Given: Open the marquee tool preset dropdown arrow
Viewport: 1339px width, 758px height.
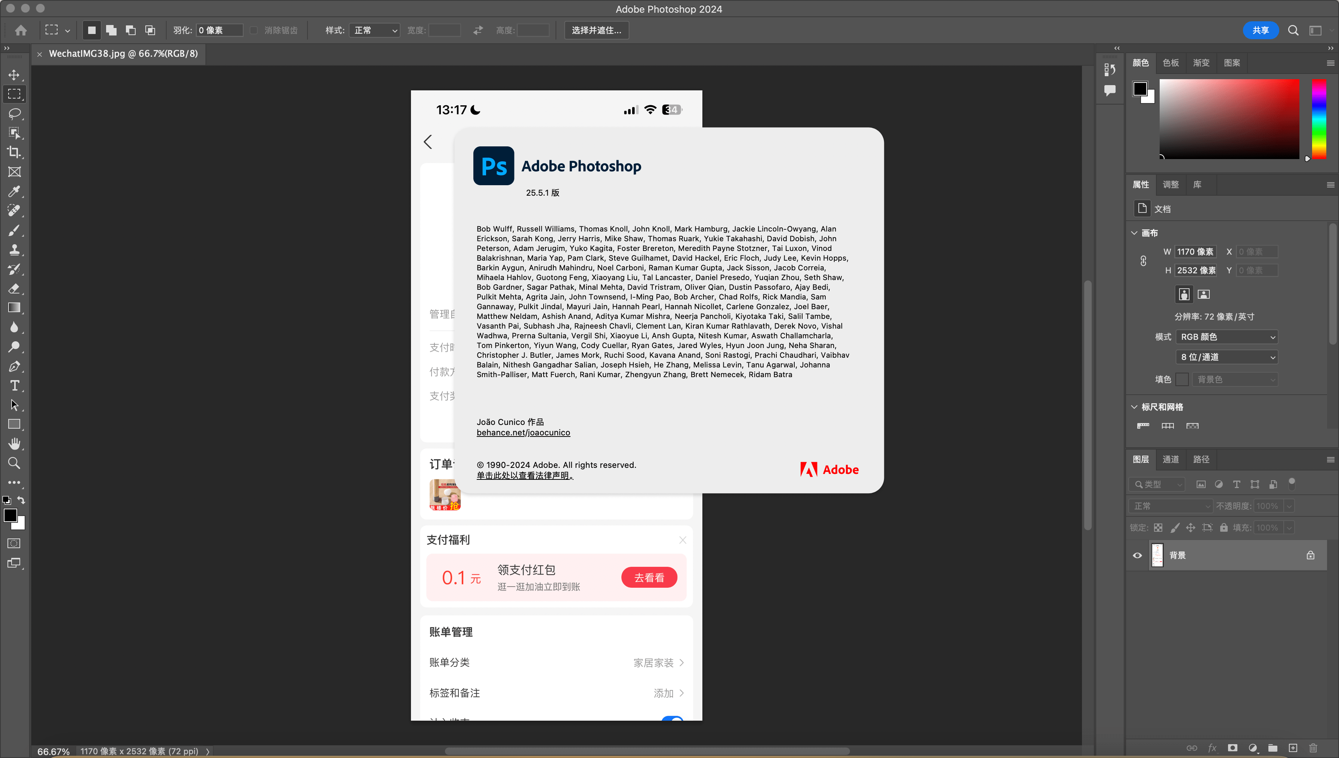Looking at the screenshot, I should [x=68, y=31].
